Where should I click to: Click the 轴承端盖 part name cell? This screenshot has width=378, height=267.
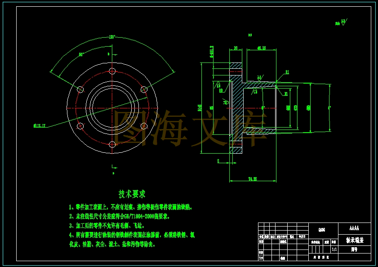[354, 240]
